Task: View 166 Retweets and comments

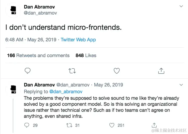Action: (38, 55)
